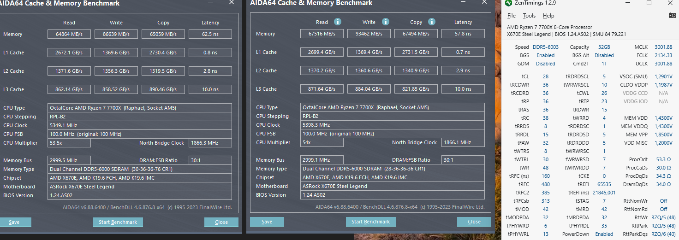Select Memory Type 30-36-36-76 CR1 field

(140, 169)
